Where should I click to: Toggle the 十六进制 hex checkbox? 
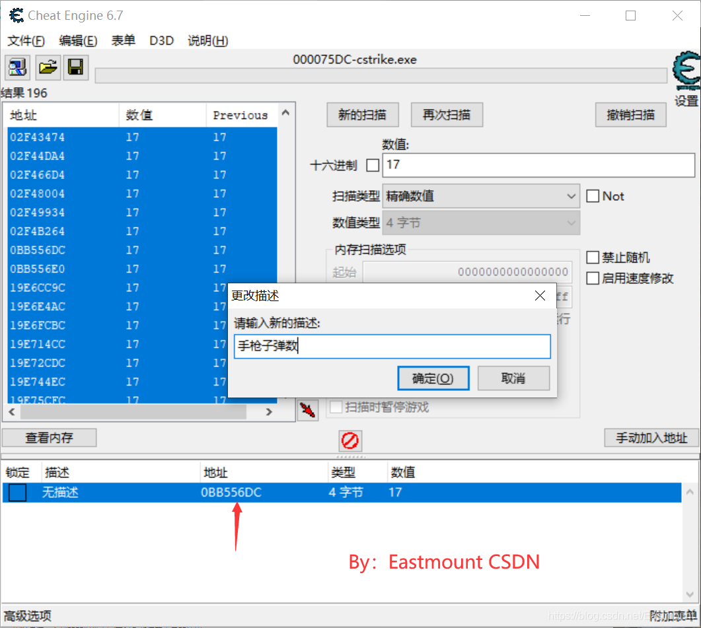pyautogui.click(x=373, y=165)
